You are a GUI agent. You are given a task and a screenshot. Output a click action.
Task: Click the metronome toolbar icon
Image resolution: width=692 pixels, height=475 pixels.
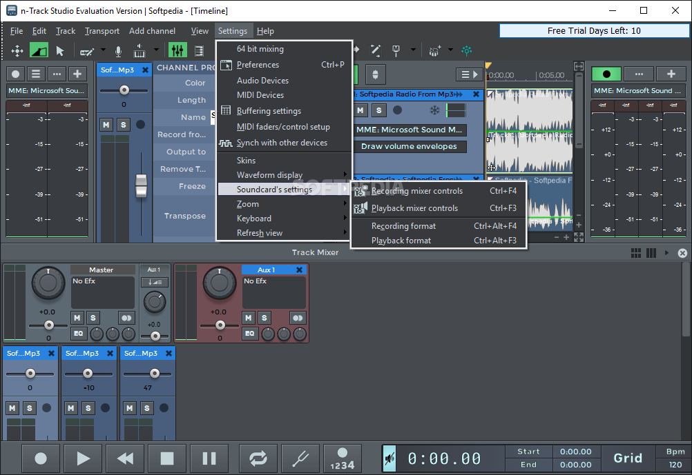pos(396,51)
